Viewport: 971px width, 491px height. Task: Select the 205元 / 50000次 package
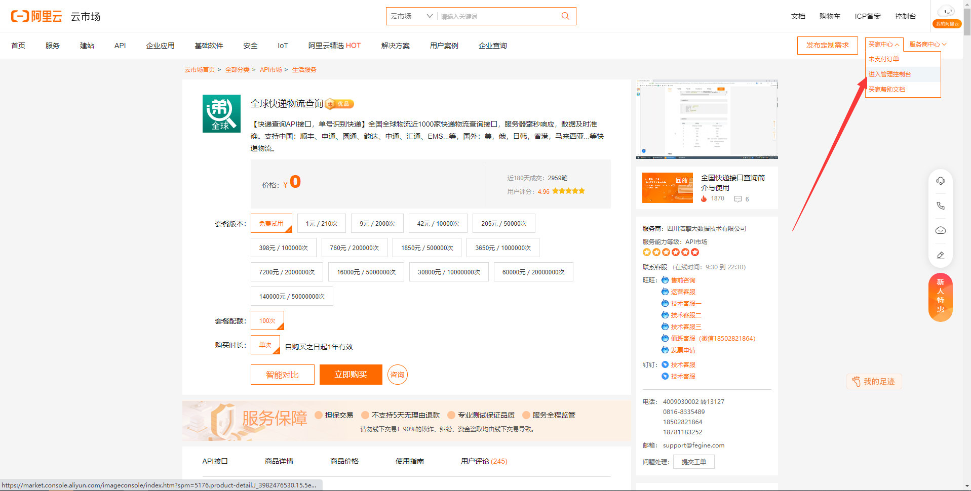(504, 223)
